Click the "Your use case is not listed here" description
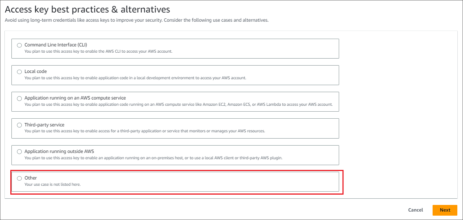The width and height of the screenshot is (463, 220). (x=52, y=184)
